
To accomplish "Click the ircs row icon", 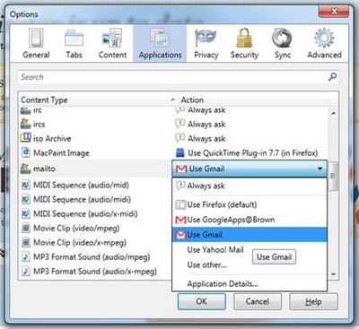I will coord(25,124).
